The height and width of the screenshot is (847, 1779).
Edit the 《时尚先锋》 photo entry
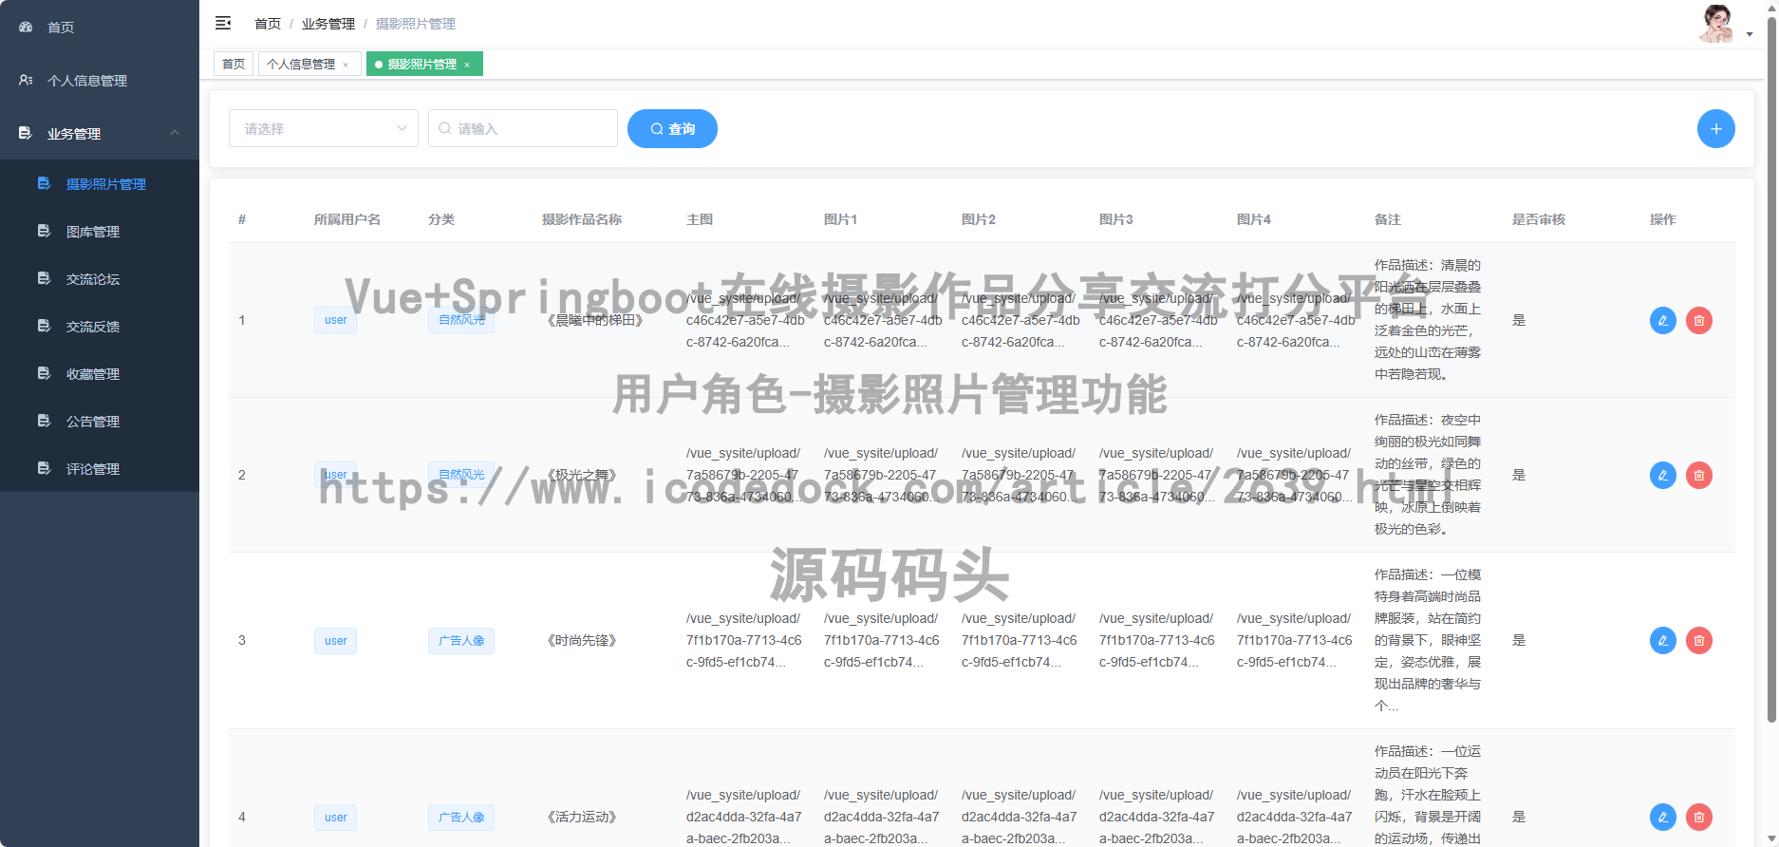(x=1662, y=641)
